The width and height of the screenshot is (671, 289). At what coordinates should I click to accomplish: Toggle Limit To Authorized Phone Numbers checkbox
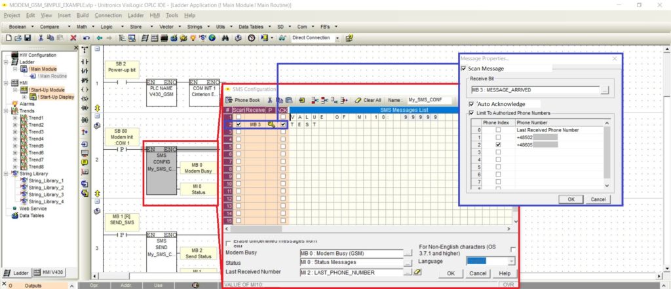coord(472,113)
